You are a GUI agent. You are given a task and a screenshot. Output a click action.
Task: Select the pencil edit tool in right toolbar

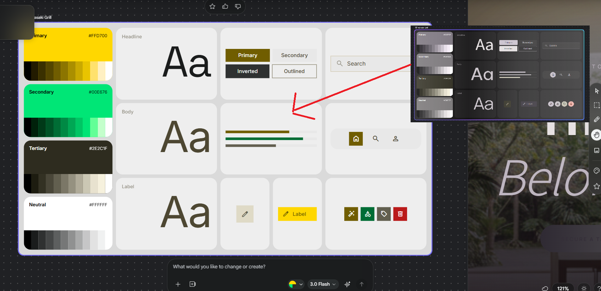coord(597,119)
